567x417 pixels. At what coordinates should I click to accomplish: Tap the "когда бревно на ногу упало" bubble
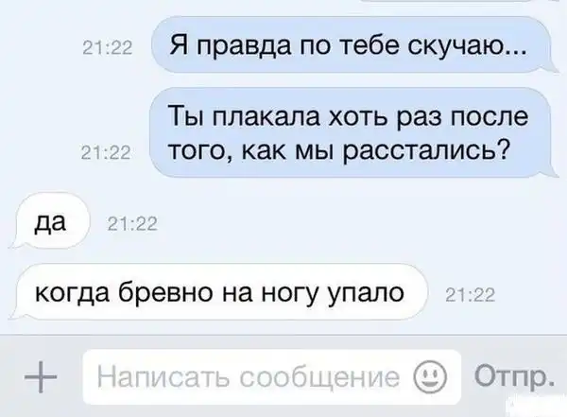tap(217, 292)
